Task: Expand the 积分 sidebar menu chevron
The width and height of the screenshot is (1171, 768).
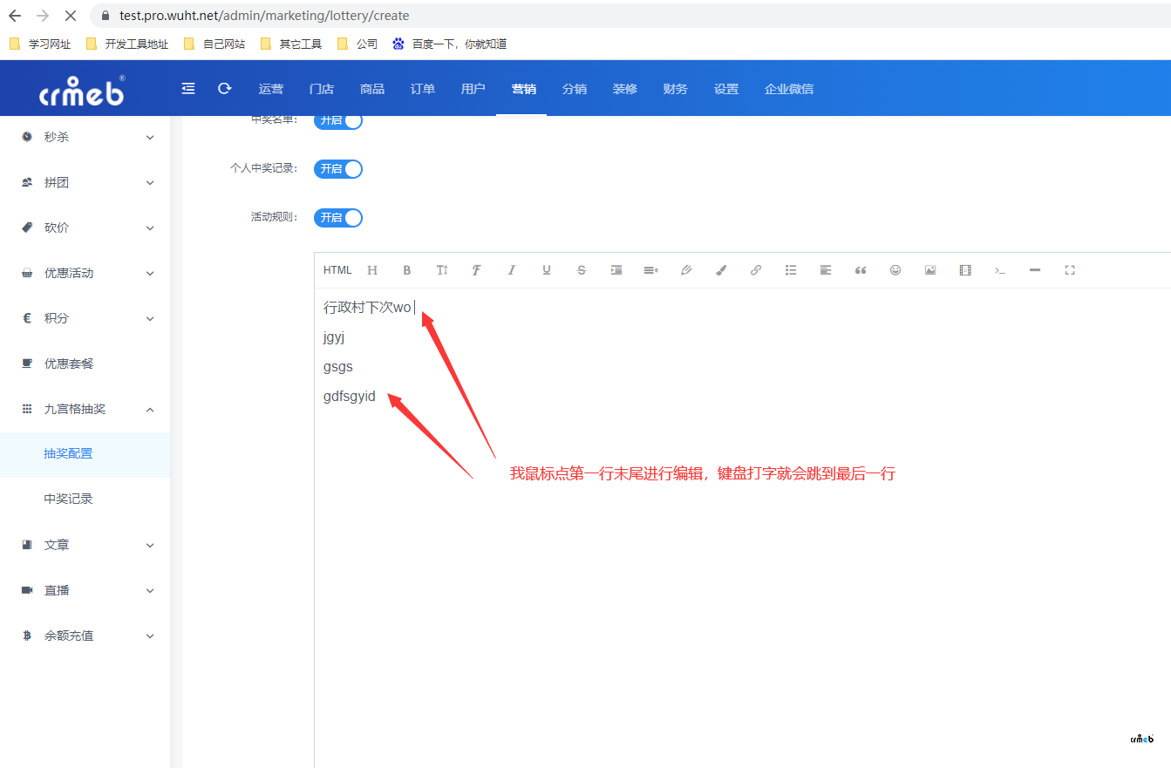Action: (150, 319)
